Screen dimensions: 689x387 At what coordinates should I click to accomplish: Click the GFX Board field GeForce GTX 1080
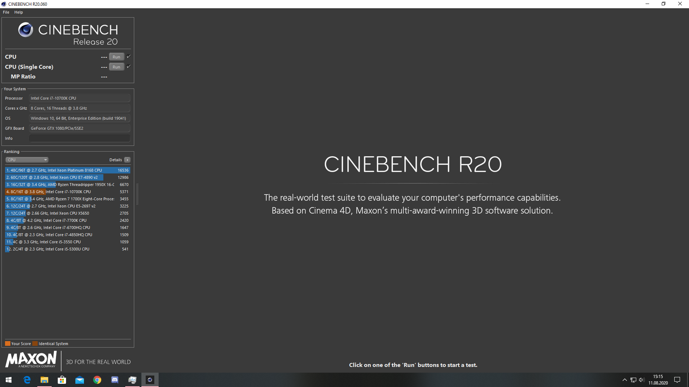80,128
